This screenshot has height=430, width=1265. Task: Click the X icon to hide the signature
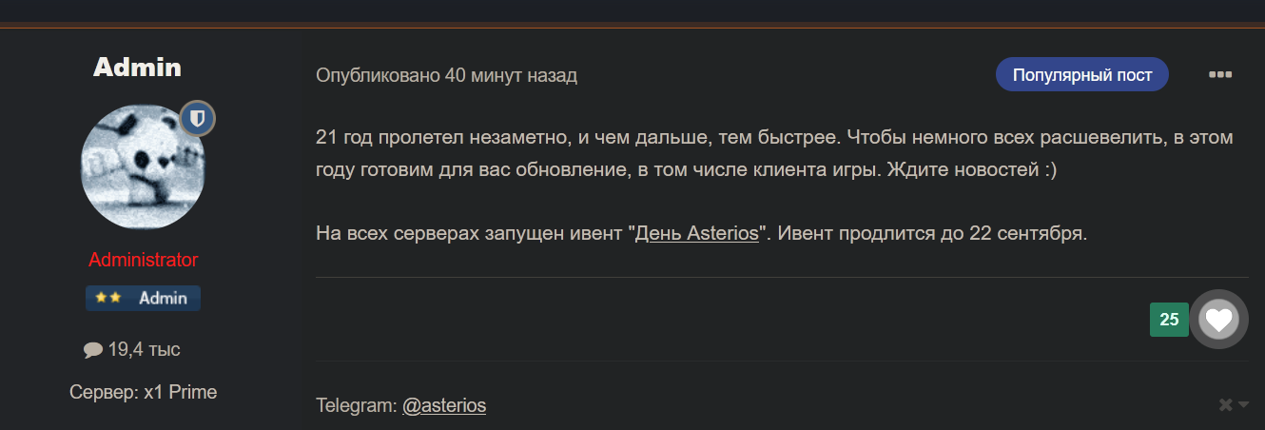(1226, 405)
